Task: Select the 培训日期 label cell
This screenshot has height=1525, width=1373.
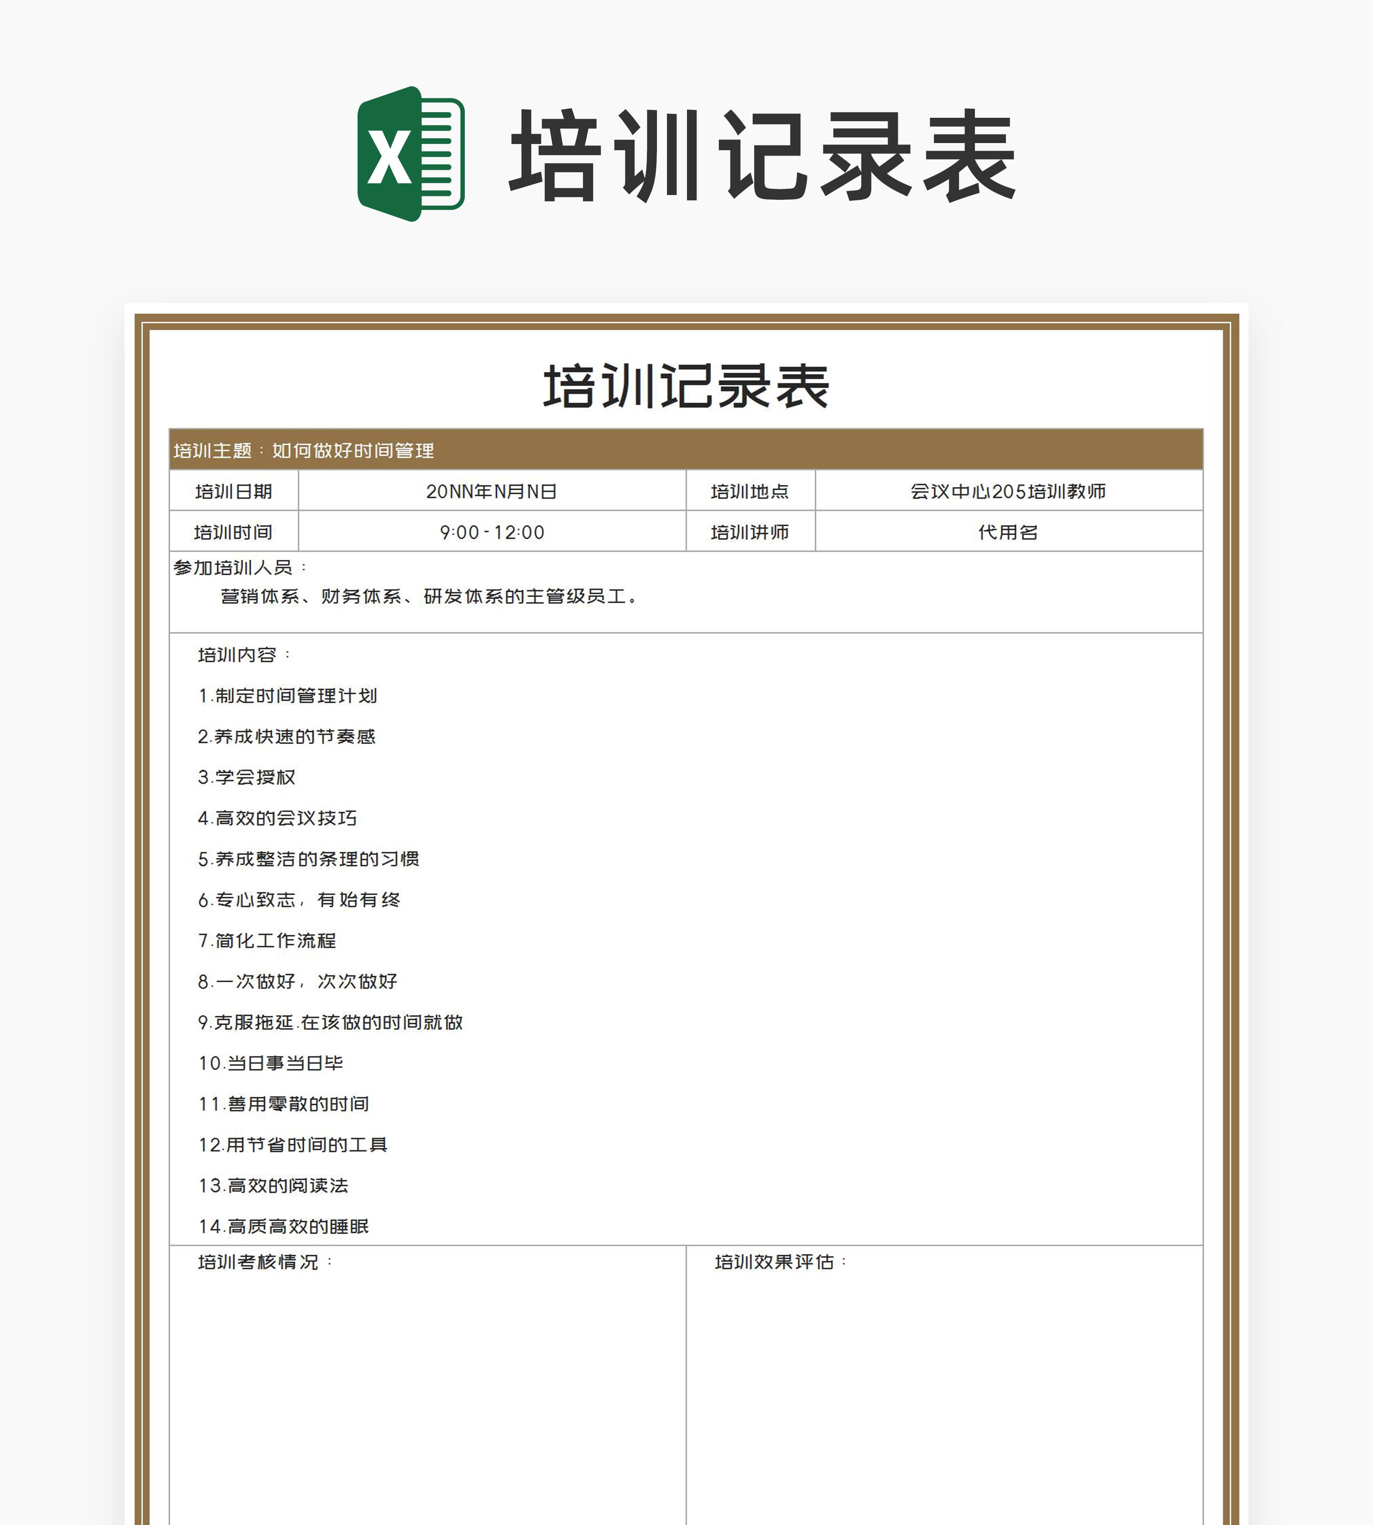Action: tap(234, 491)
